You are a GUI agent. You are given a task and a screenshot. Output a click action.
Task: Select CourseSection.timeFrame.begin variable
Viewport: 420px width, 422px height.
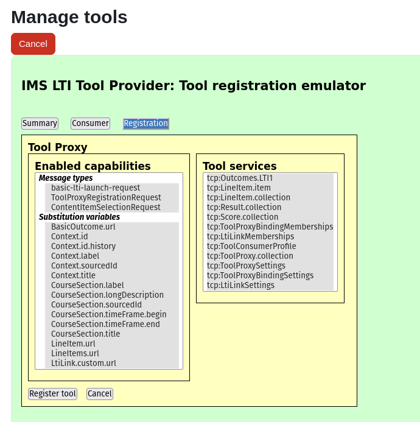(112, 314)
